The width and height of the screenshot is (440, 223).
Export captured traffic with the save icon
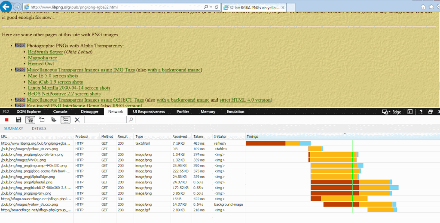(x=18, y=120)
